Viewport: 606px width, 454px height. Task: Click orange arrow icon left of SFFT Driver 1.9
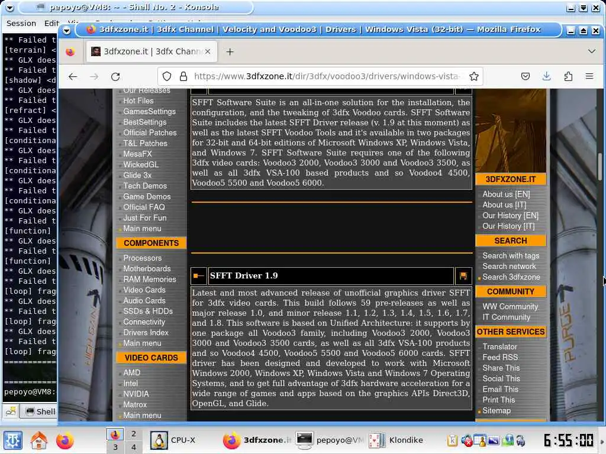(199, 275)
